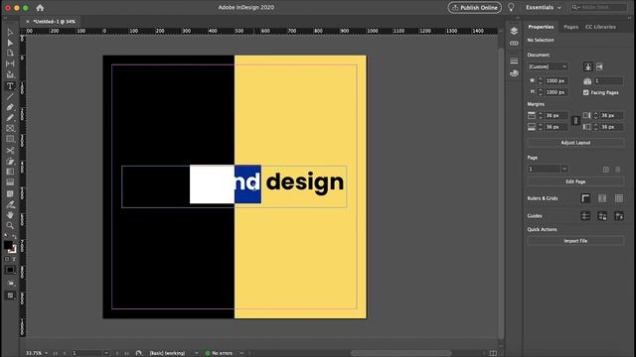Select the Page tool
This screenshot has width=636, height=357.
[10, 54]
